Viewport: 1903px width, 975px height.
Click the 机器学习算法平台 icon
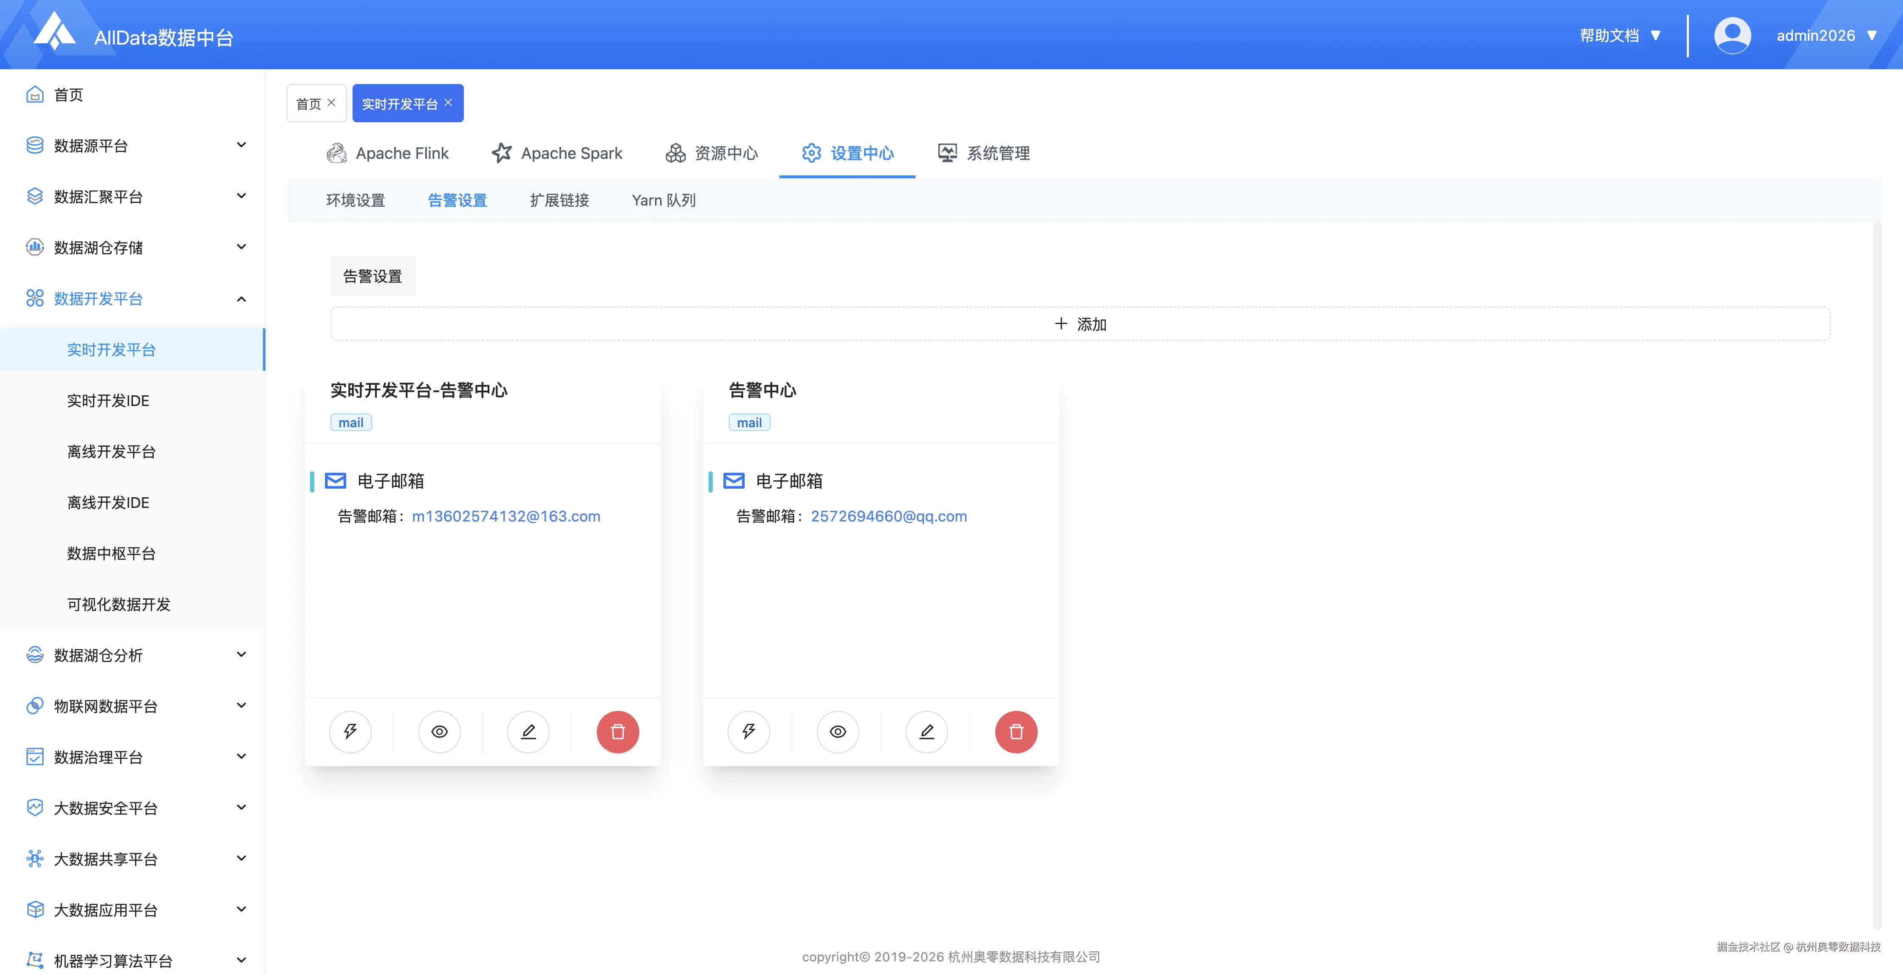click(x=35, y=960)
